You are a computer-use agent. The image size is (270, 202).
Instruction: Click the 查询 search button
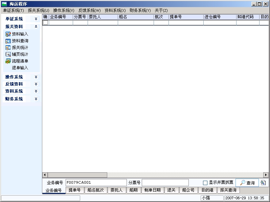click(247, 182)
